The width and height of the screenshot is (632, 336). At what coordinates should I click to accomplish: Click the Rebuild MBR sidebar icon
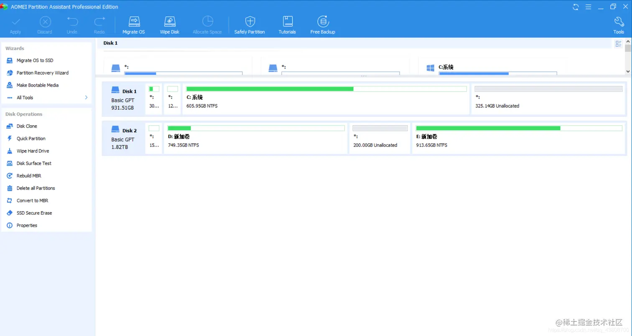[10, 176]
